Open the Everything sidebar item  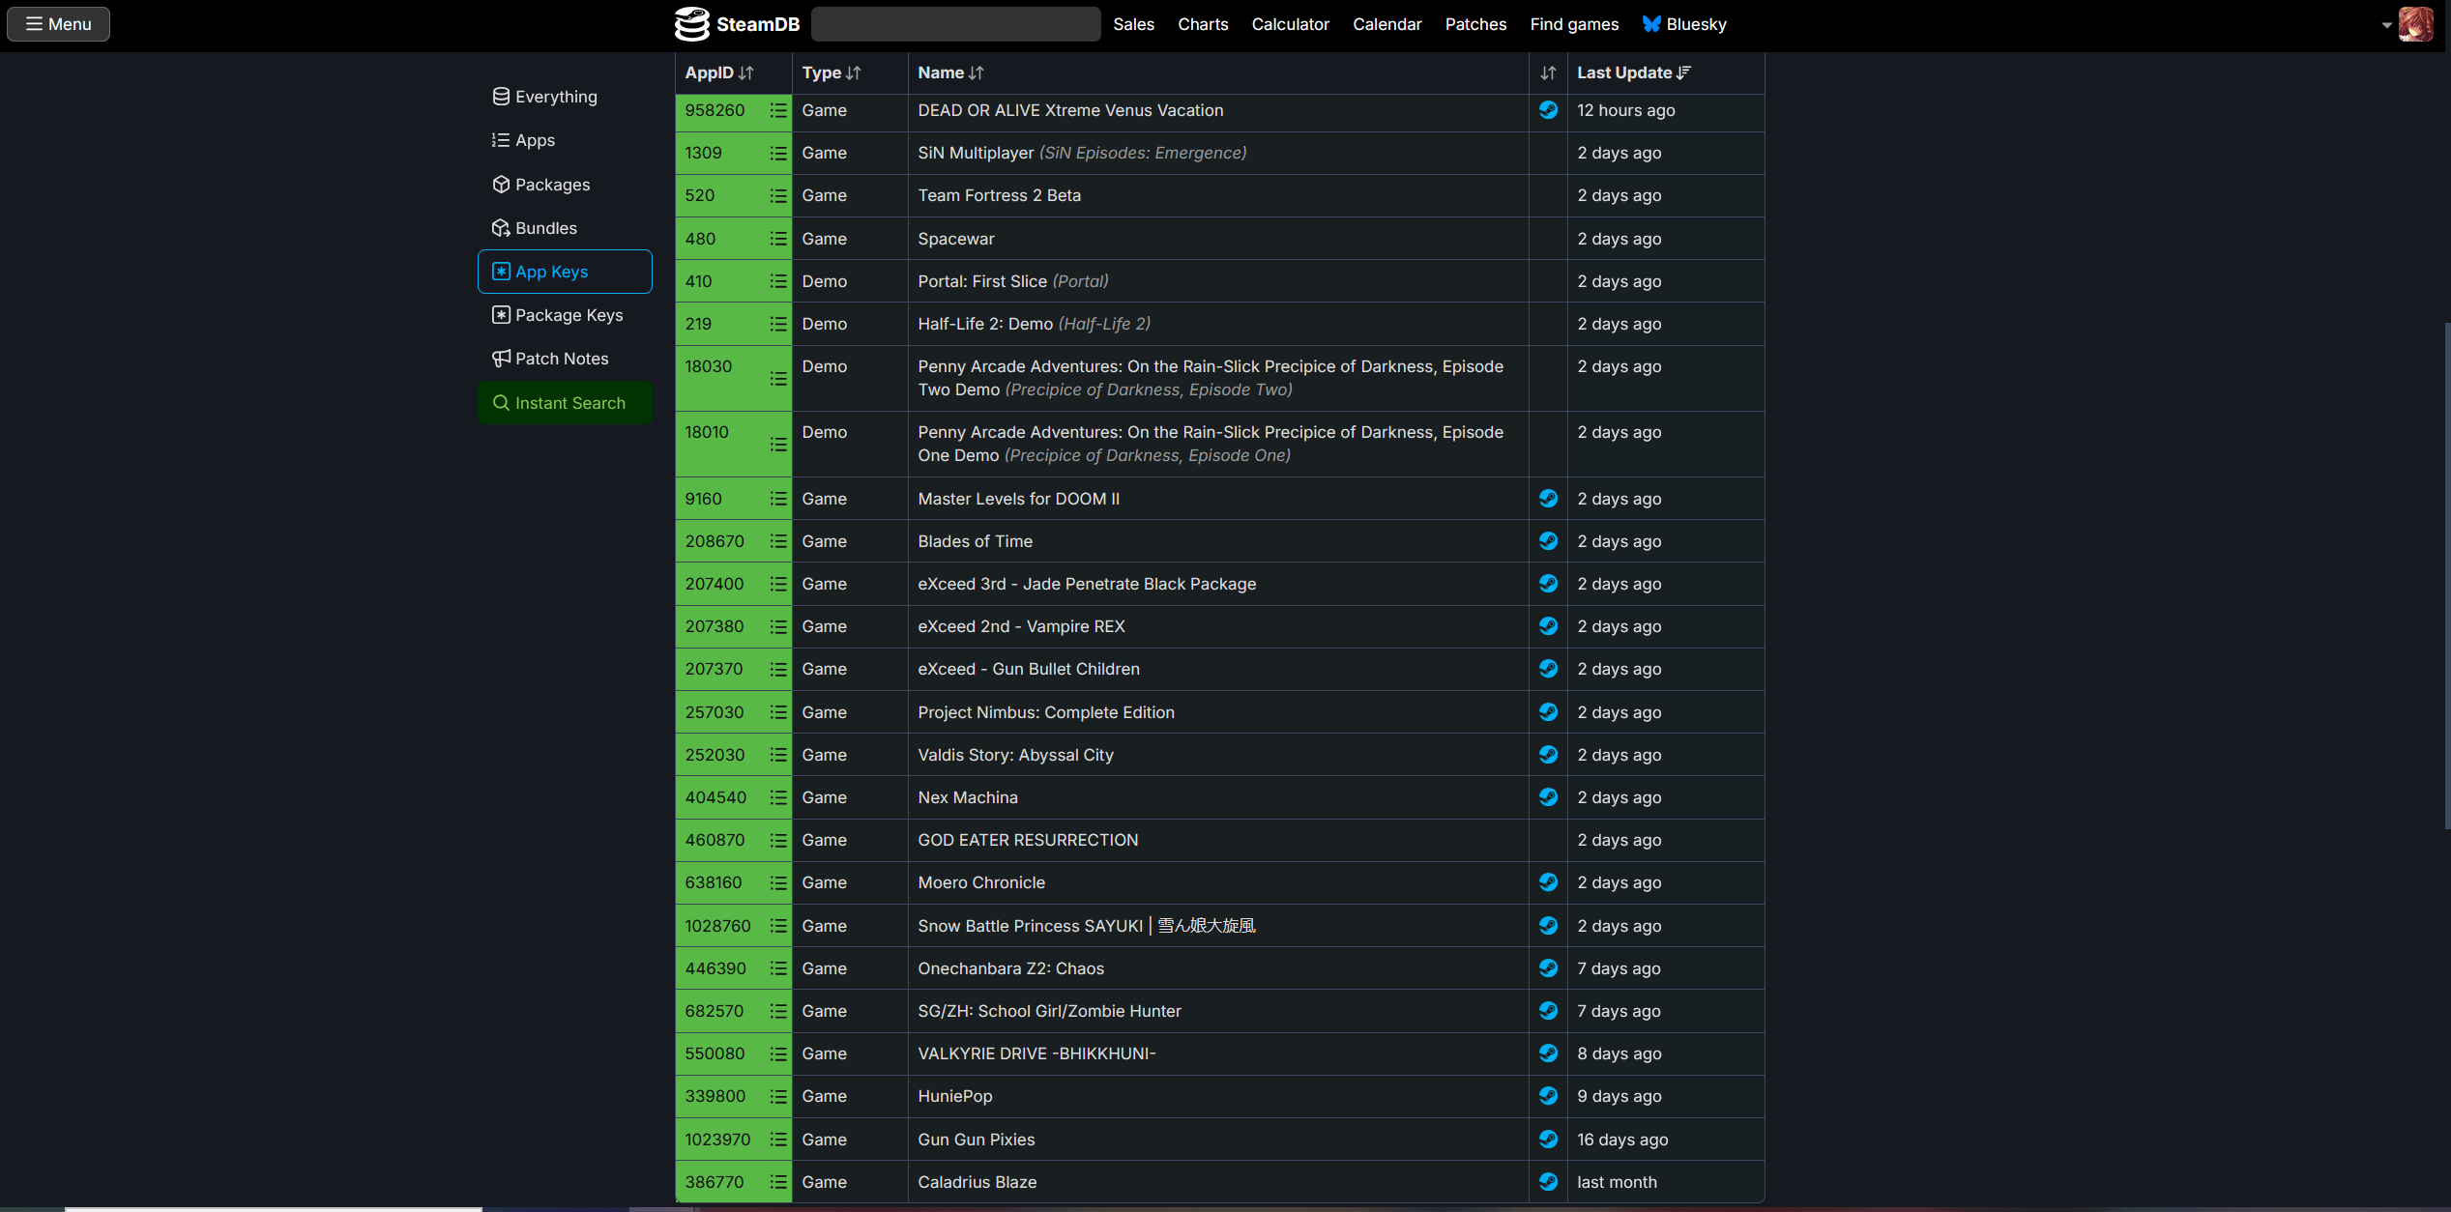tap(565, 97)
